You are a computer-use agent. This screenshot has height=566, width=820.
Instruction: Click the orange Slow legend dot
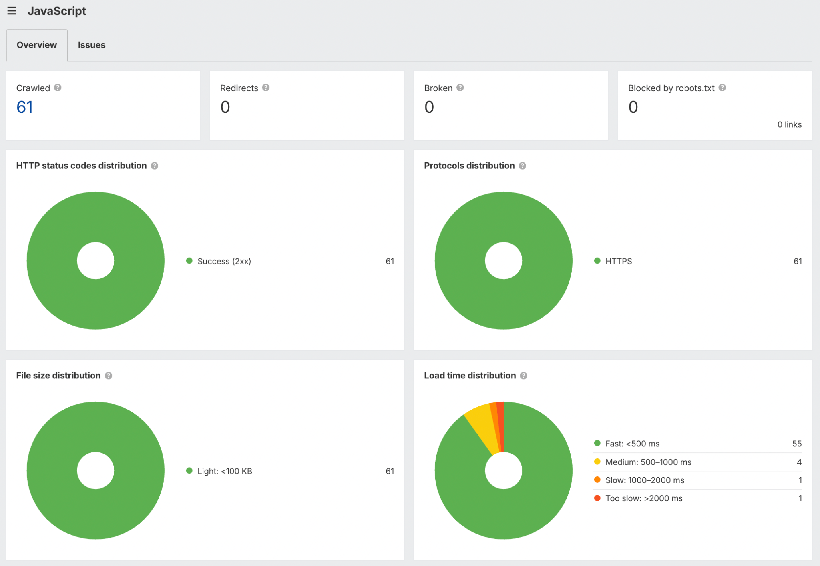point(597,480)
